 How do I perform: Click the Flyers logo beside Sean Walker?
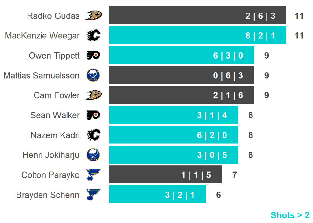pos(93,115)
